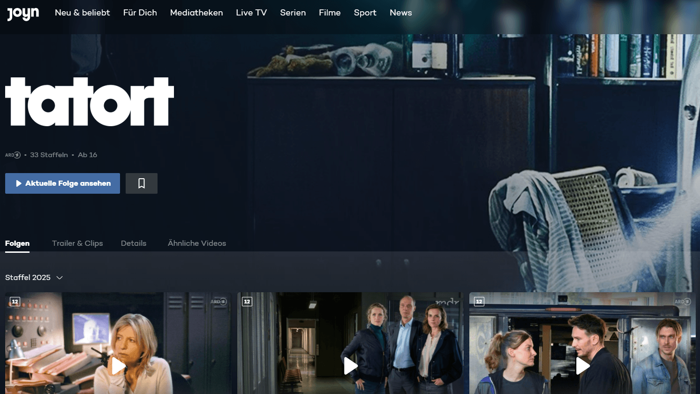This screenshot has height=394, width=700.
Task: Click ARD logo on third episode thumbnail
Action: coord(683,302)
